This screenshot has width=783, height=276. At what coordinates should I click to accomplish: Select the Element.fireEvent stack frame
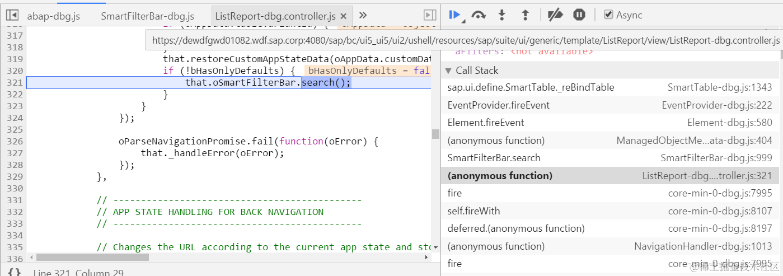click(x=609, y=123)
